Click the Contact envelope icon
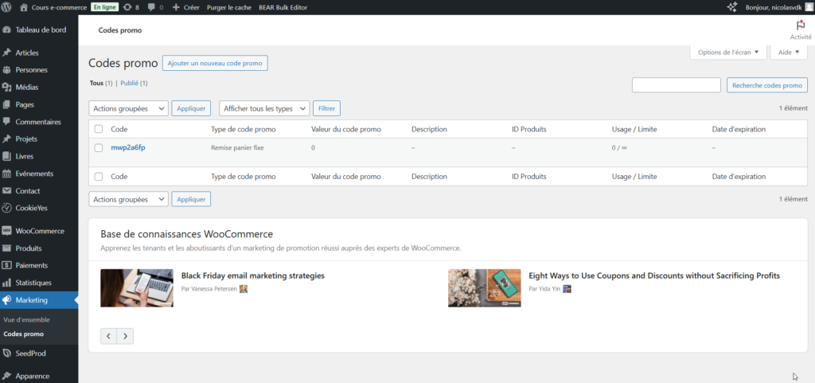Screen dimensions: 815x383 [x=6, y=191]
